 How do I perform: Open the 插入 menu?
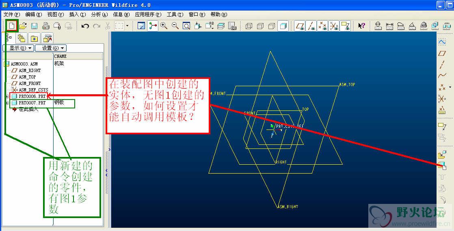tap(78, 15)
